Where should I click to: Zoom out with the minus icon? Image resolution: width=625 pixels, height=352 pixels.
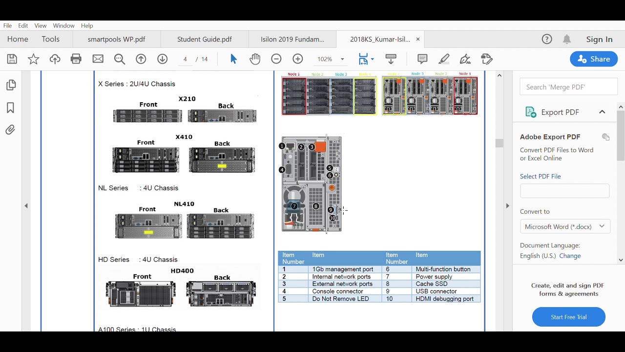[x=276, y=59]
